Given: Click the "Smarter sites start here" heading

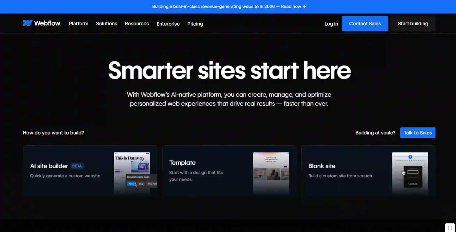Looking at the screenshot, I should coord(229,70).
